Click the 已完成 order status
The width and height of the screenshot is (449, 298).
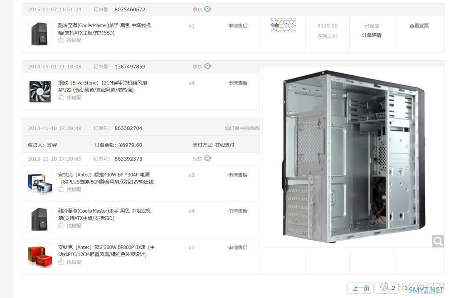372,26
